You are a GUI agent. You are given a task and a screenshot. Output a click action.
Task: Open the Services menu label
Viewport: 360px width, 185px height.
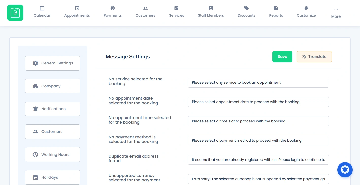[x=176, y=15]
